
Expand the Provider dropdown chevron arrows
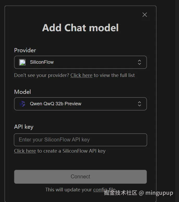(x=139, y=62)
